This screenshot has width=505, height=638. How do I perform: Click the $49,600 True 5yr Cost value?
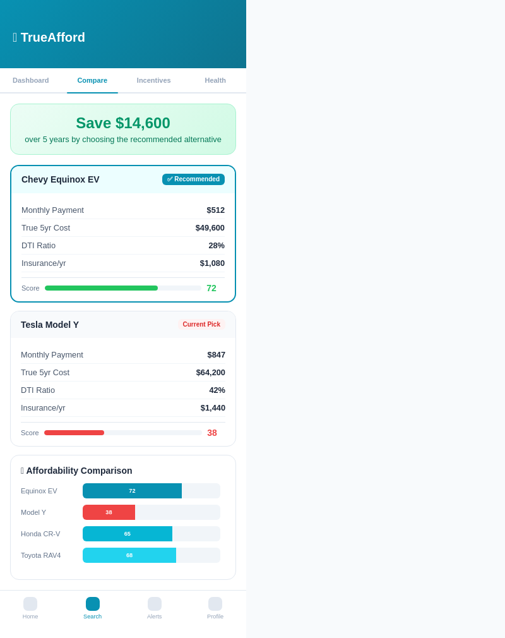[210, 228]
